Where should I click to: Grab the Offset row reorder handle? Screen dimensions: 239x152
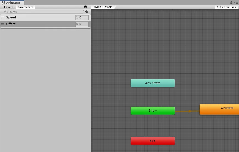(x=3, y=24)
